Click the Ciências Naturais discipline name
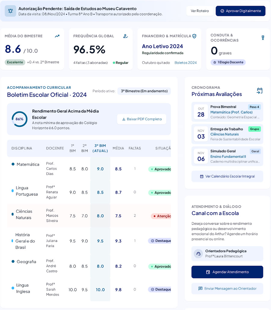This screenshot has width=271, height=310. tap(24, 214)
